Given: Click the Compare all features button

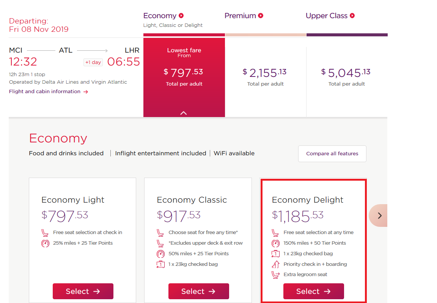Looking at the screenshot, I should point(332,154).
